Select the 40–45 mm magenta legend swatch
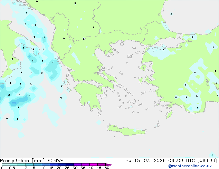This screenshot has width=219, height=169. (x=94, y=165)
